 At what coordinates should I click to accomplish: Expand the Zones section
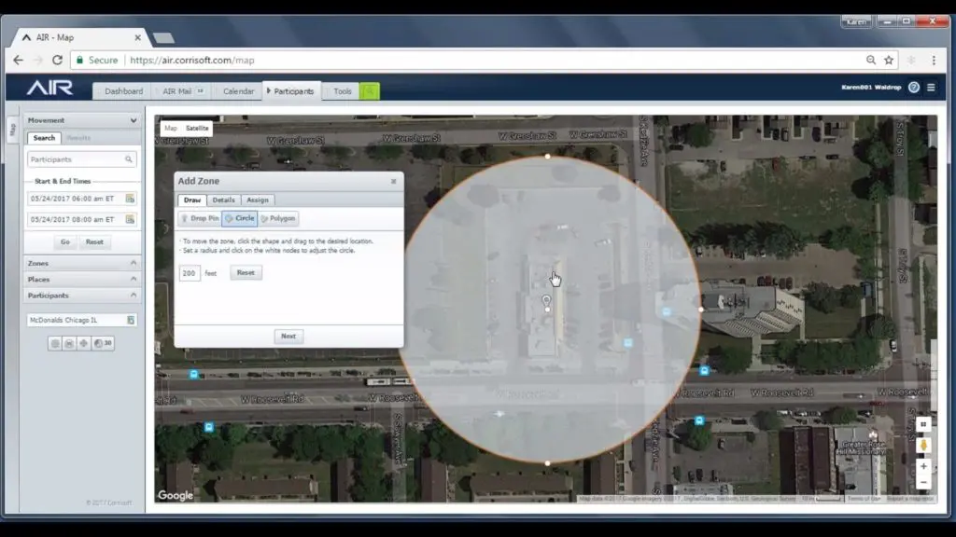(x=134, y=264)
